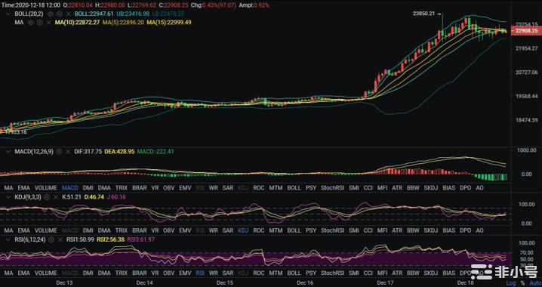Image resolution: width=542 pixels, height=287 pixels.
Task: Select MTM in the bottom indicator row
Action: (x=276, y=273)
